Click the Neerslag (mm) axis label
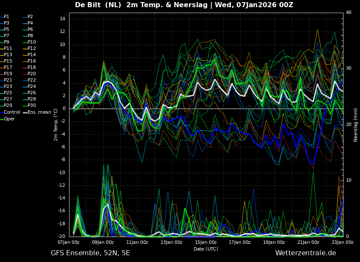 pos(355,125)
